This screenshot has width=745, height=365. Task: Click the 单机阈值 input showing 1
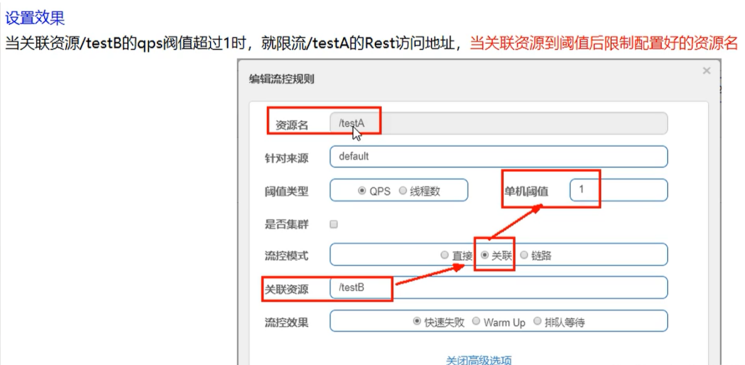(618, 190)
